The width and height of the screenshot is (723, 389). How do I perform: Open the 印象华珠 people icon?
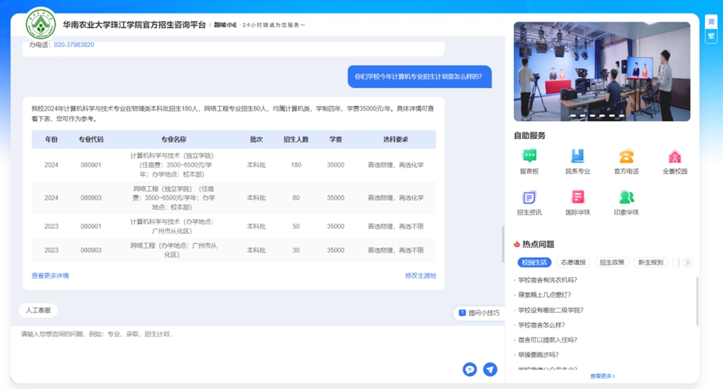626,198
